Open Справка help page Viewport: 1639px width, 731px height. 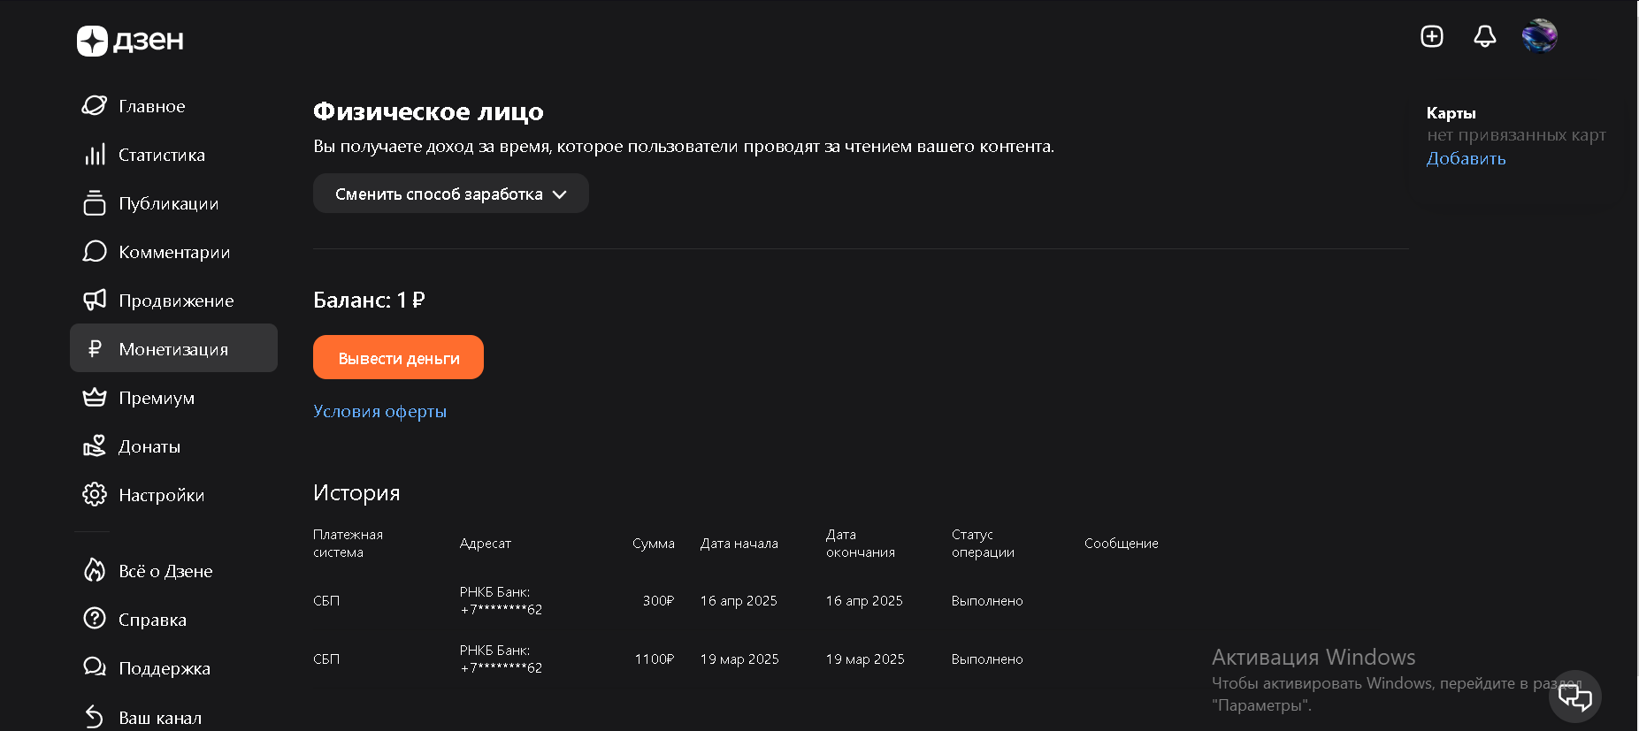pos(152,620)
